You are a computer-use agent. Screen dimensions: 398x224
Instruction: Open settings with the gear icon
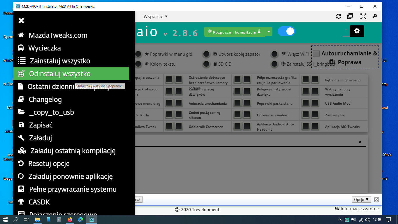tap(357, 31)
